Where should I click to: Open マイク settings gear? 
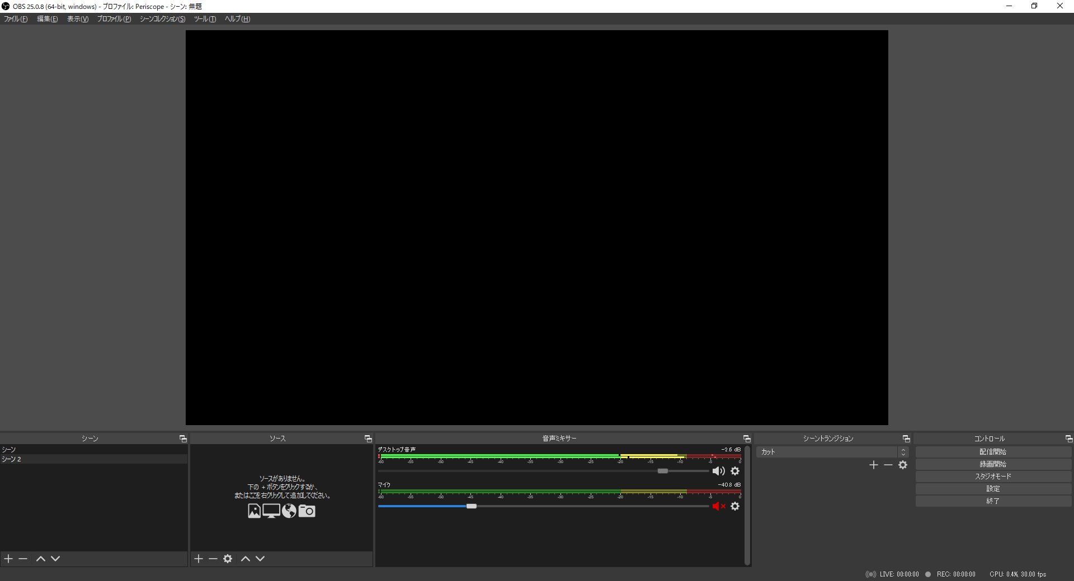[x=735, y=506]
